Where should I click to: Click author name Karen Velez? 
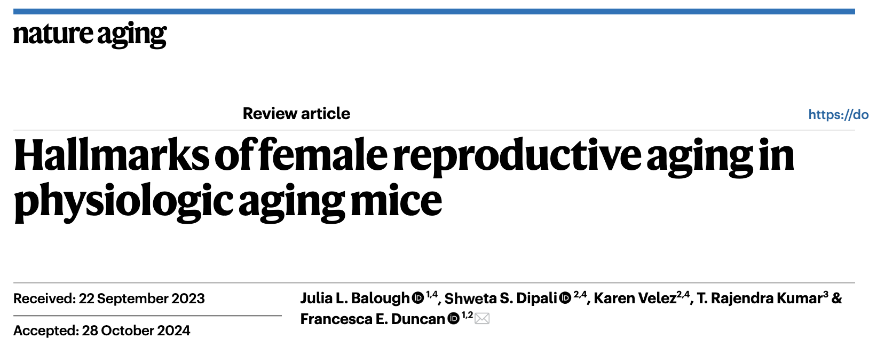[635, 298]
